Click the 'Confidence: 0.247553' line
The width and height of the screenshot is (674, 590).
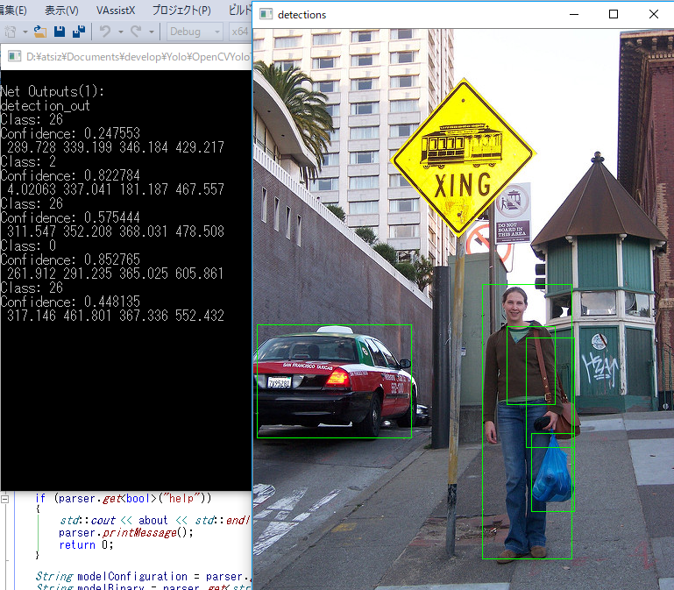point(70,133)
